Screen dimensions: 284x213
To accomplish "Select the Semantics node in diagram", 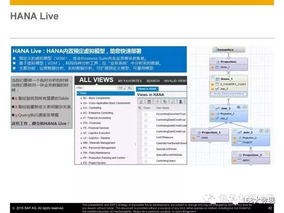I will pos(229,49).
